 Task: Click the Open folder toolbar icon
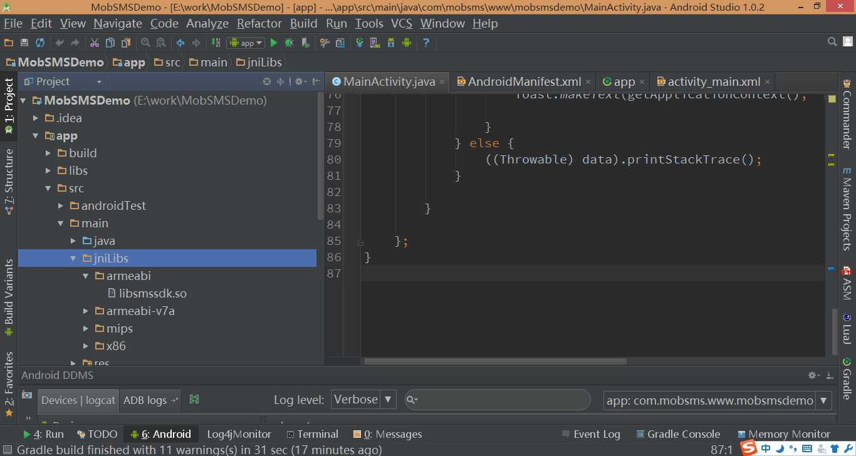point(9,43)
